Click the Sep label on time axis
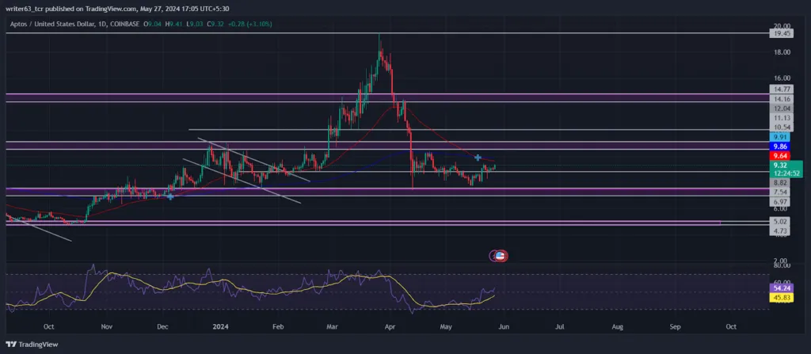The height and width of the screenshot is (354, 811). coord(675,326)
